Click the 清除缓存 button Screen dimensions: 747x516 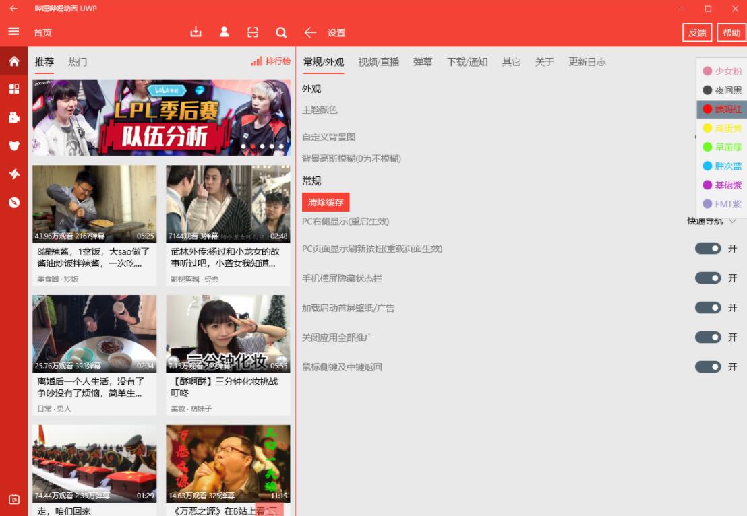326,202
